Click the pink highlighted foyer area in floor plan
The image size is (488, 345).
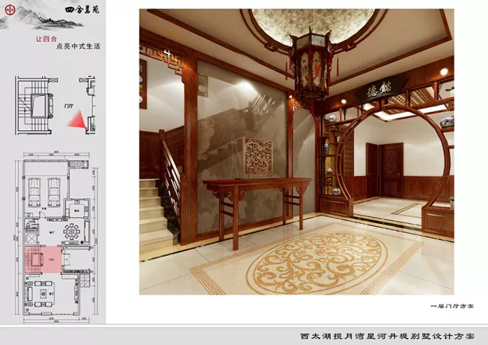[x=43, y=260]
